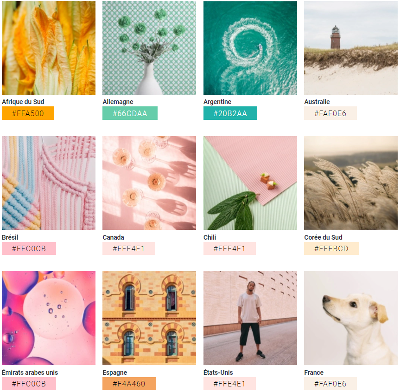Click the orange #FFA500 color swatch
This screenshot has width=400, height=392.
tap(28, 113)
